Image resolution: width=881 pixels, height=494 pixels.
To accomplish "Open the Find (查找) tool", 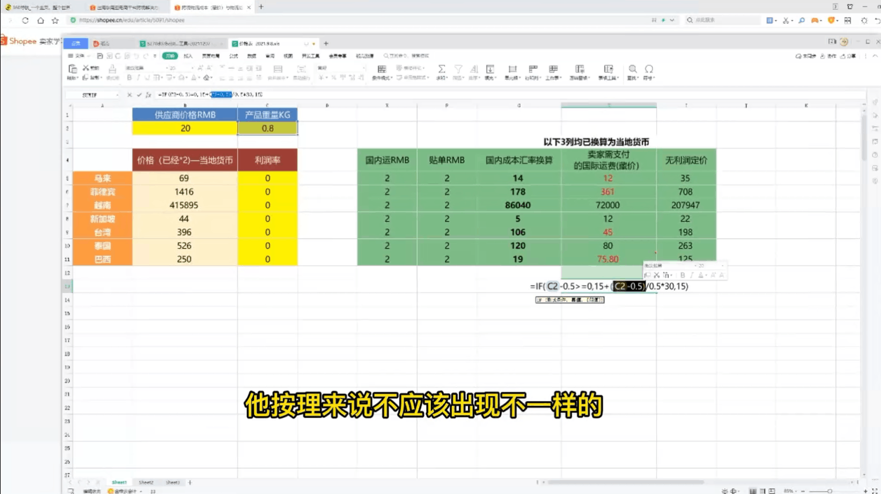I will [632, 69].
